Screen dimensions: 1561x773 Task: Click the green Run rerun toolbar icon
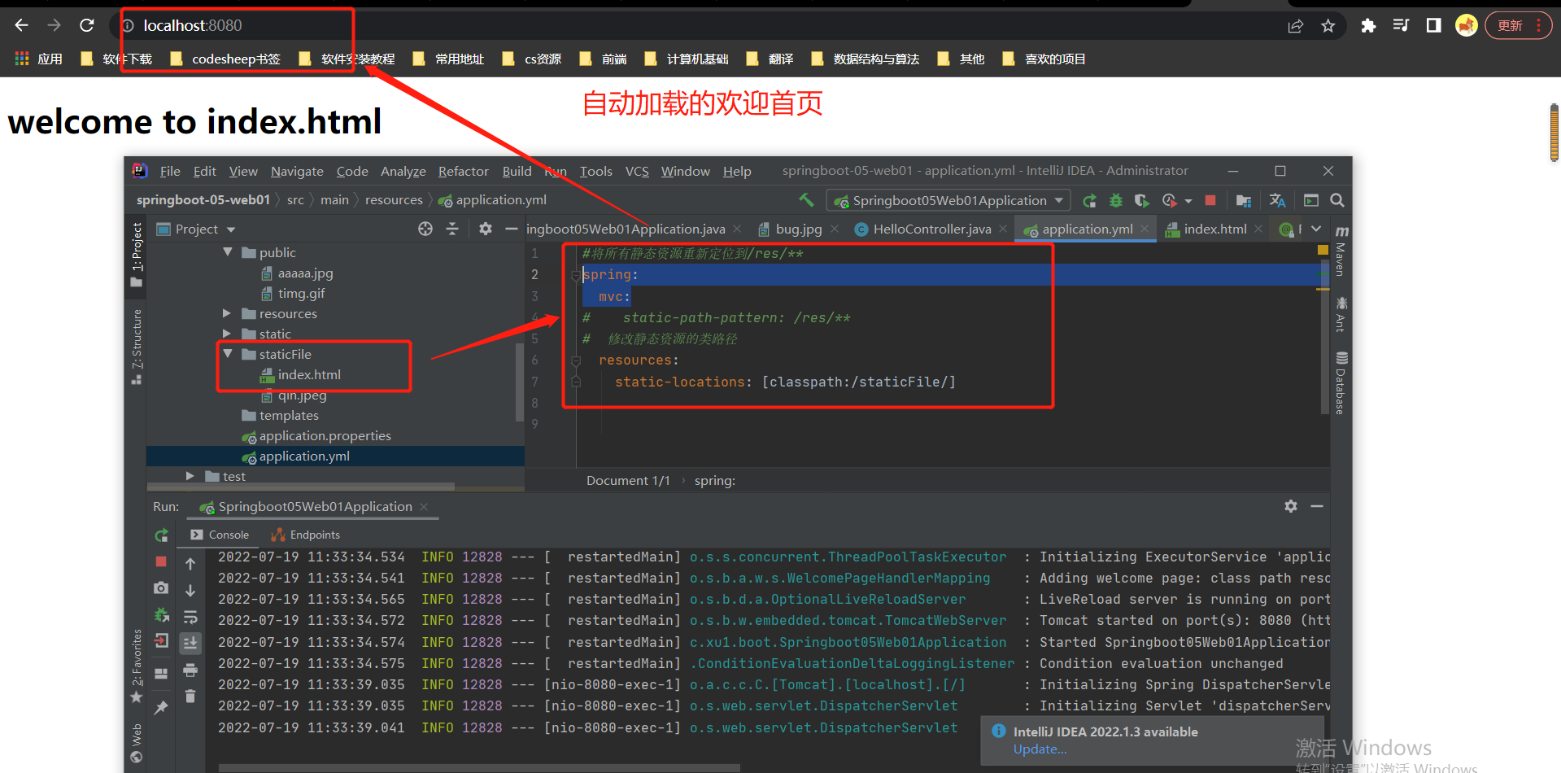point(1089,200)
